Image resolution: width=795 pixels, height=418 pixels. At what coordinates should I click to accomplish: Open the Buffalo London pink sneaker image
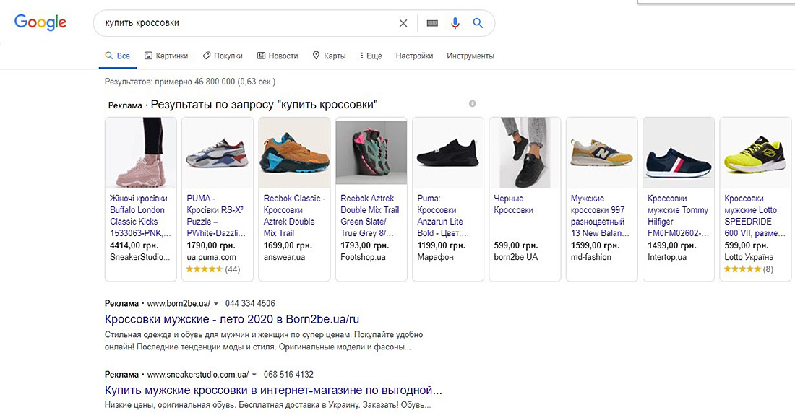pos(140,152)
